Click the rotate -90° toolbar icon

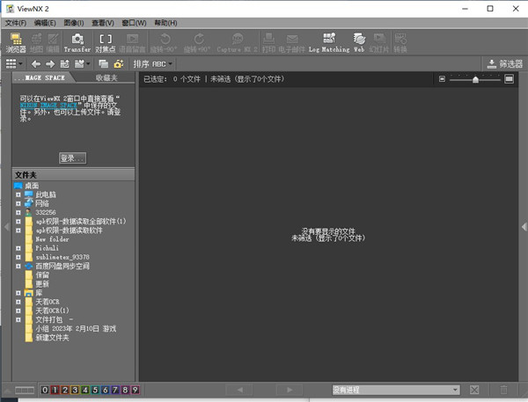(164, 43)
